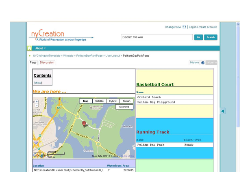Image resolution: width=250 pixels, height=172 pixels.
Task: Switch map to Satellite view
Action: pos(99,101)
